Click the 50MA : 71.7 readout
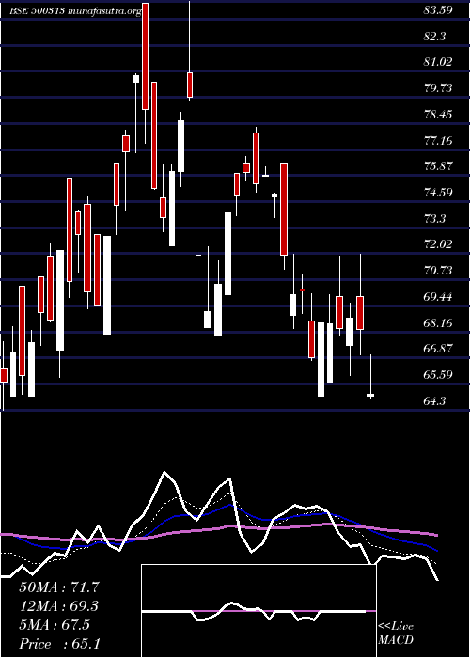The height and width of the screenshot is (658, 470). pos(59,587)
